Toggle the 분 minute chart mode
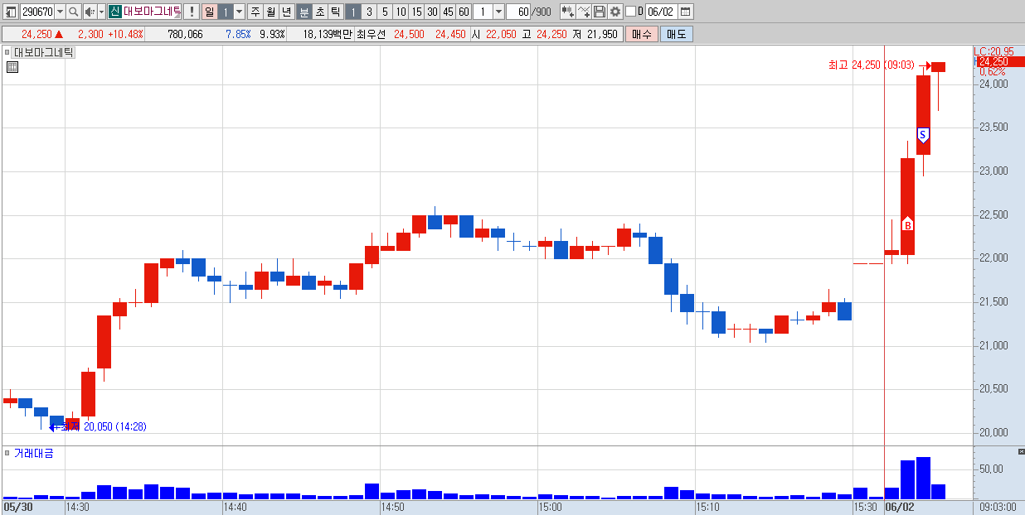 click(304, 12)
